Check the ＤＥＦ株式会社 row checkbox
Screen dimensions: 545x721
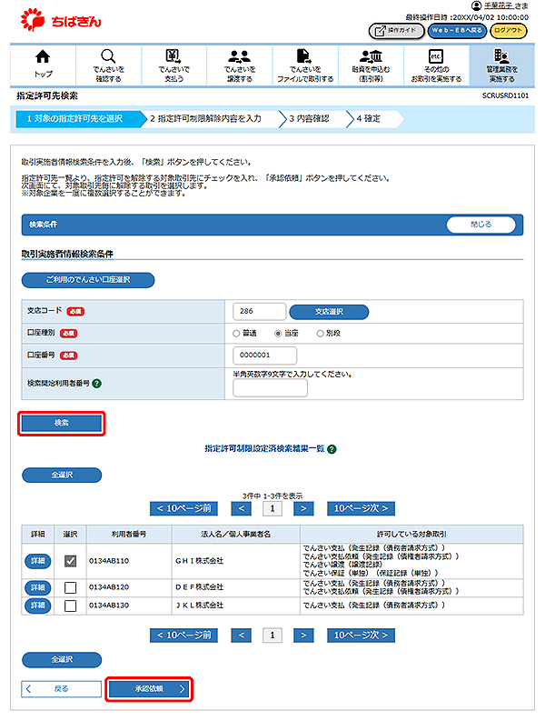pyautogui.click(x=70, y=587)
